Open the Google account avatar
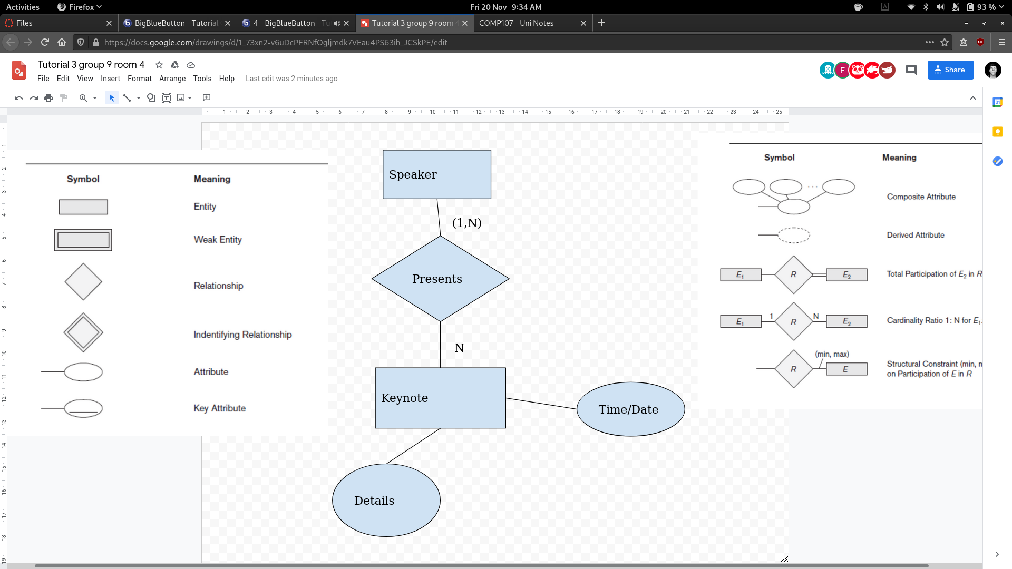Viewport: 1012px width, 569px height. [x=993, y=70]
